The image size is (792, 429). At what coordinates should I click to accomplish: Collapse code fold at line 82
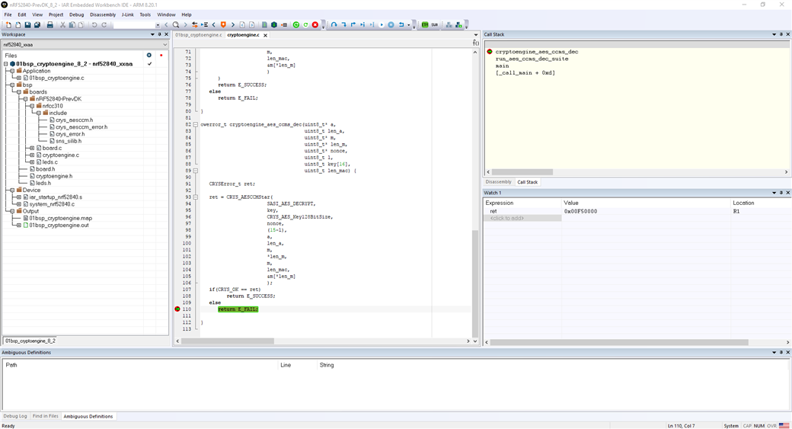(x=196, y=124)
